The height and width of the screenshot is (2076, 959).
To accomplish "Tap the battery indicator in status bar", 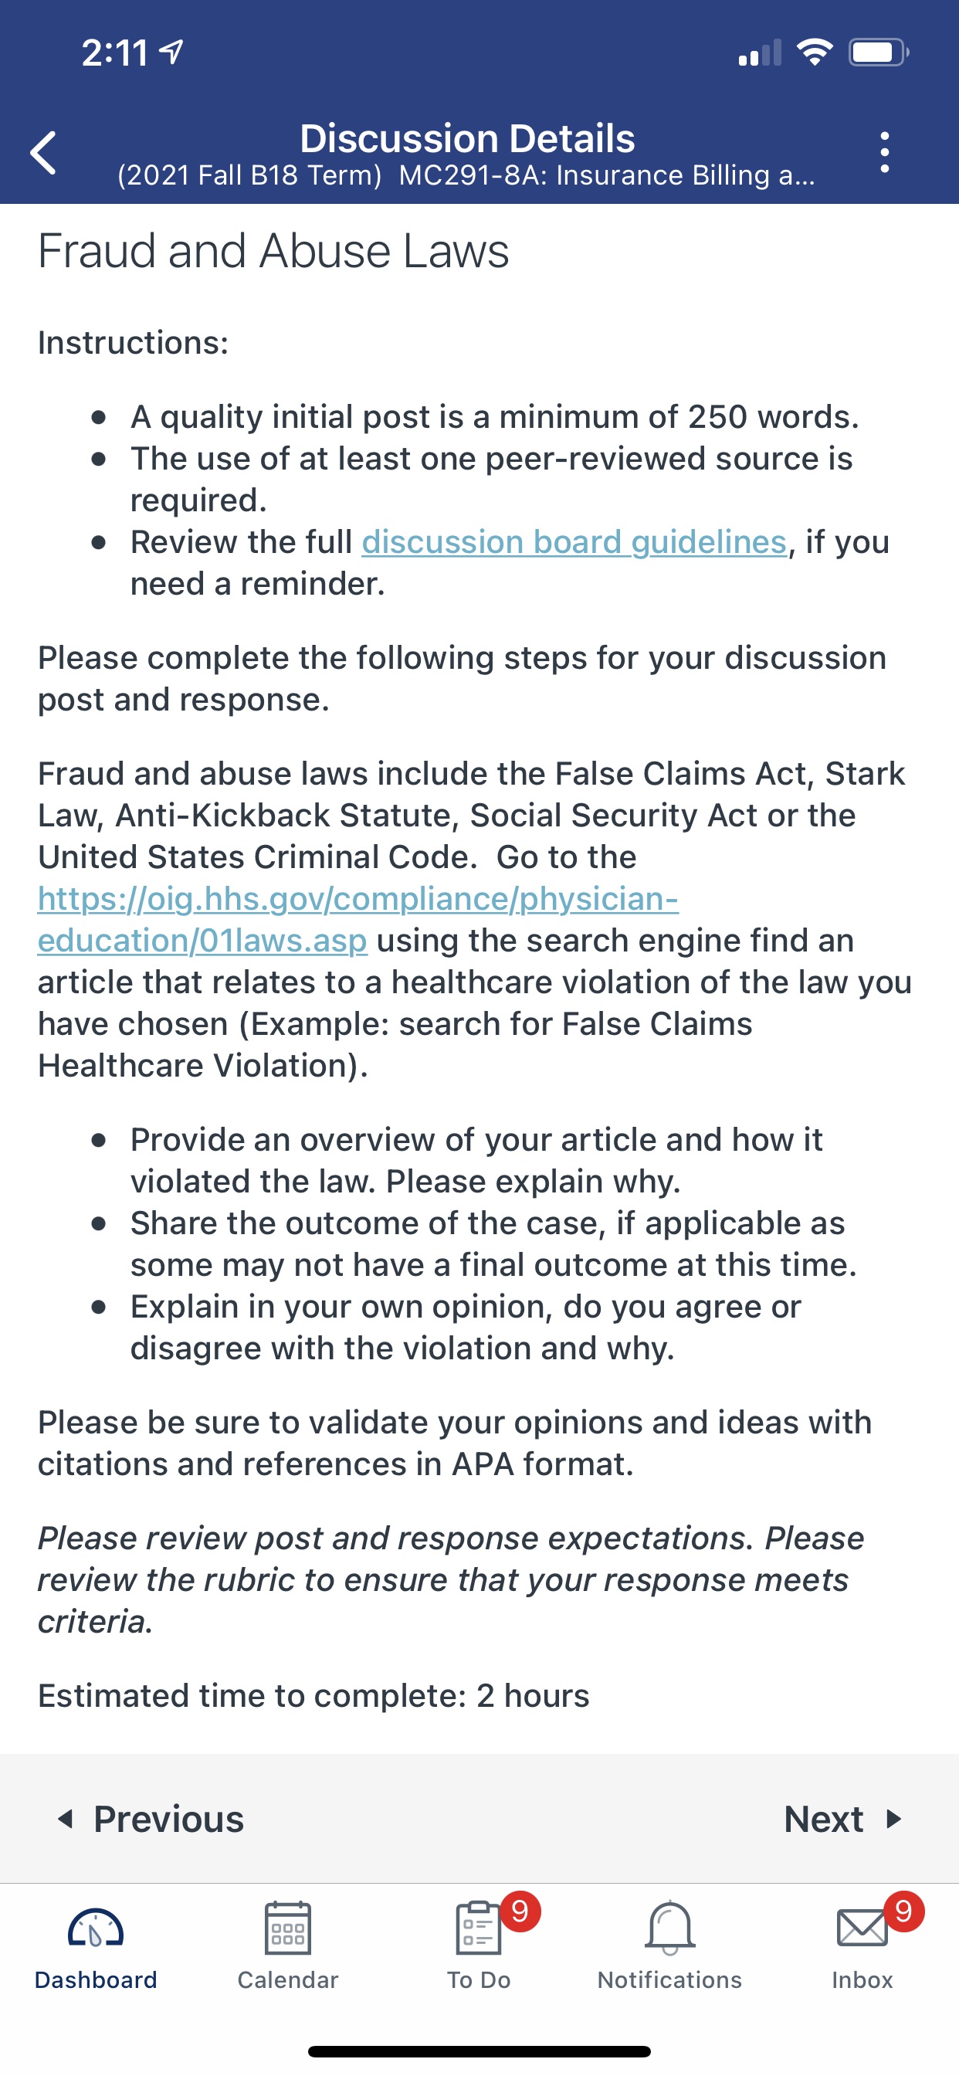I will pyautogui.click(x=879, y=53).
